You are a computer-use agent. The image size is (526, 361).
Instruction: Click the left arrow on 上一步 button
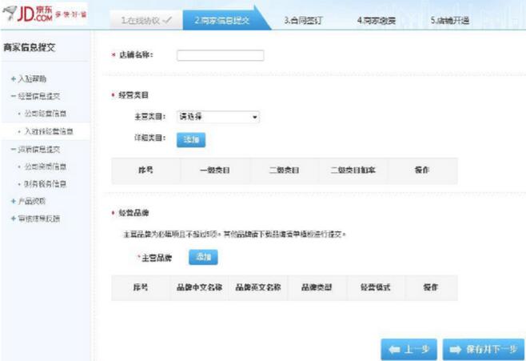[x=395, y=349]
